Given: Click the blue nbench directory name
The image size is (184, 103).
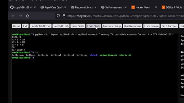Looking at the screenshot, I should [93, 55].
